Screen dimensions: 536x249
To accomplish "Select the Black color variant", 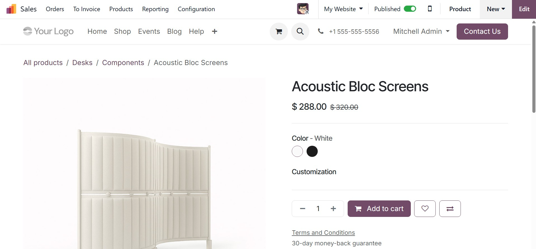I will pos(312,151).
